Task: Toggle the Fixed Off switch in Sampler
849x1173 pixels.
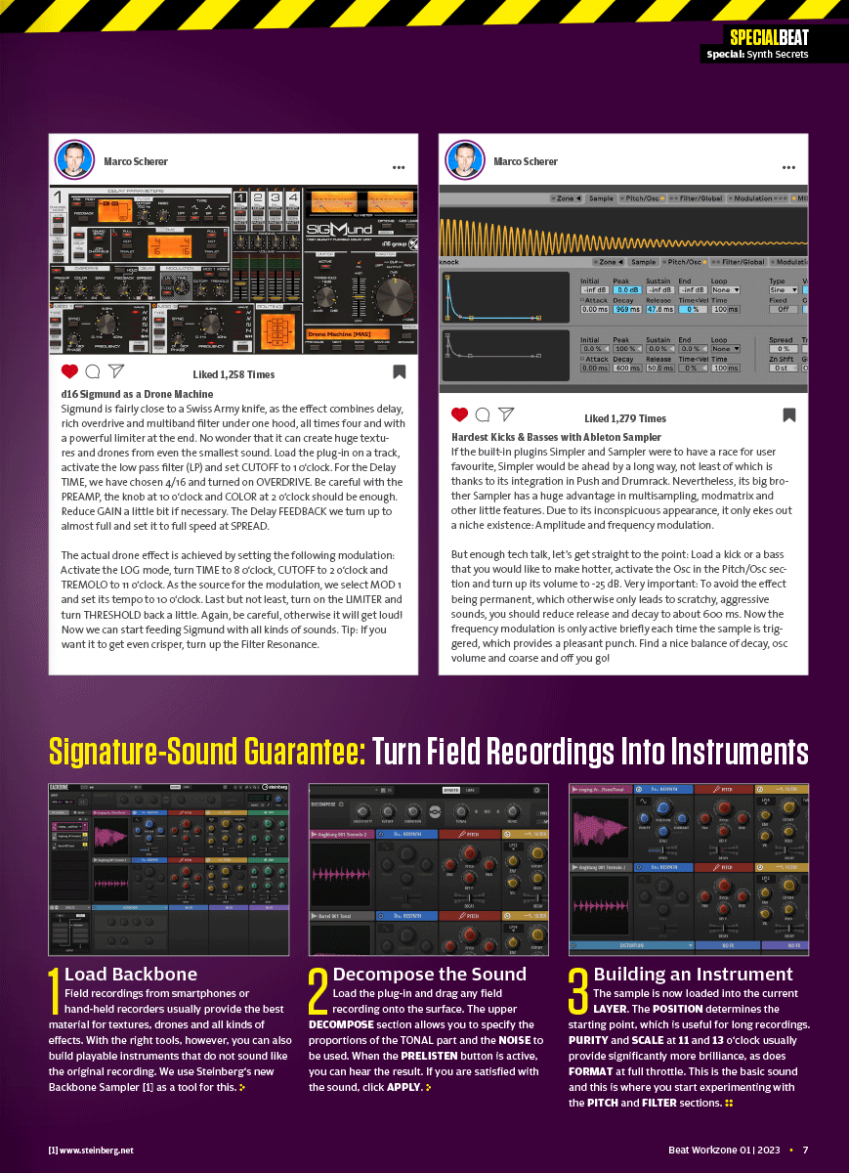Action: point(784,309)
